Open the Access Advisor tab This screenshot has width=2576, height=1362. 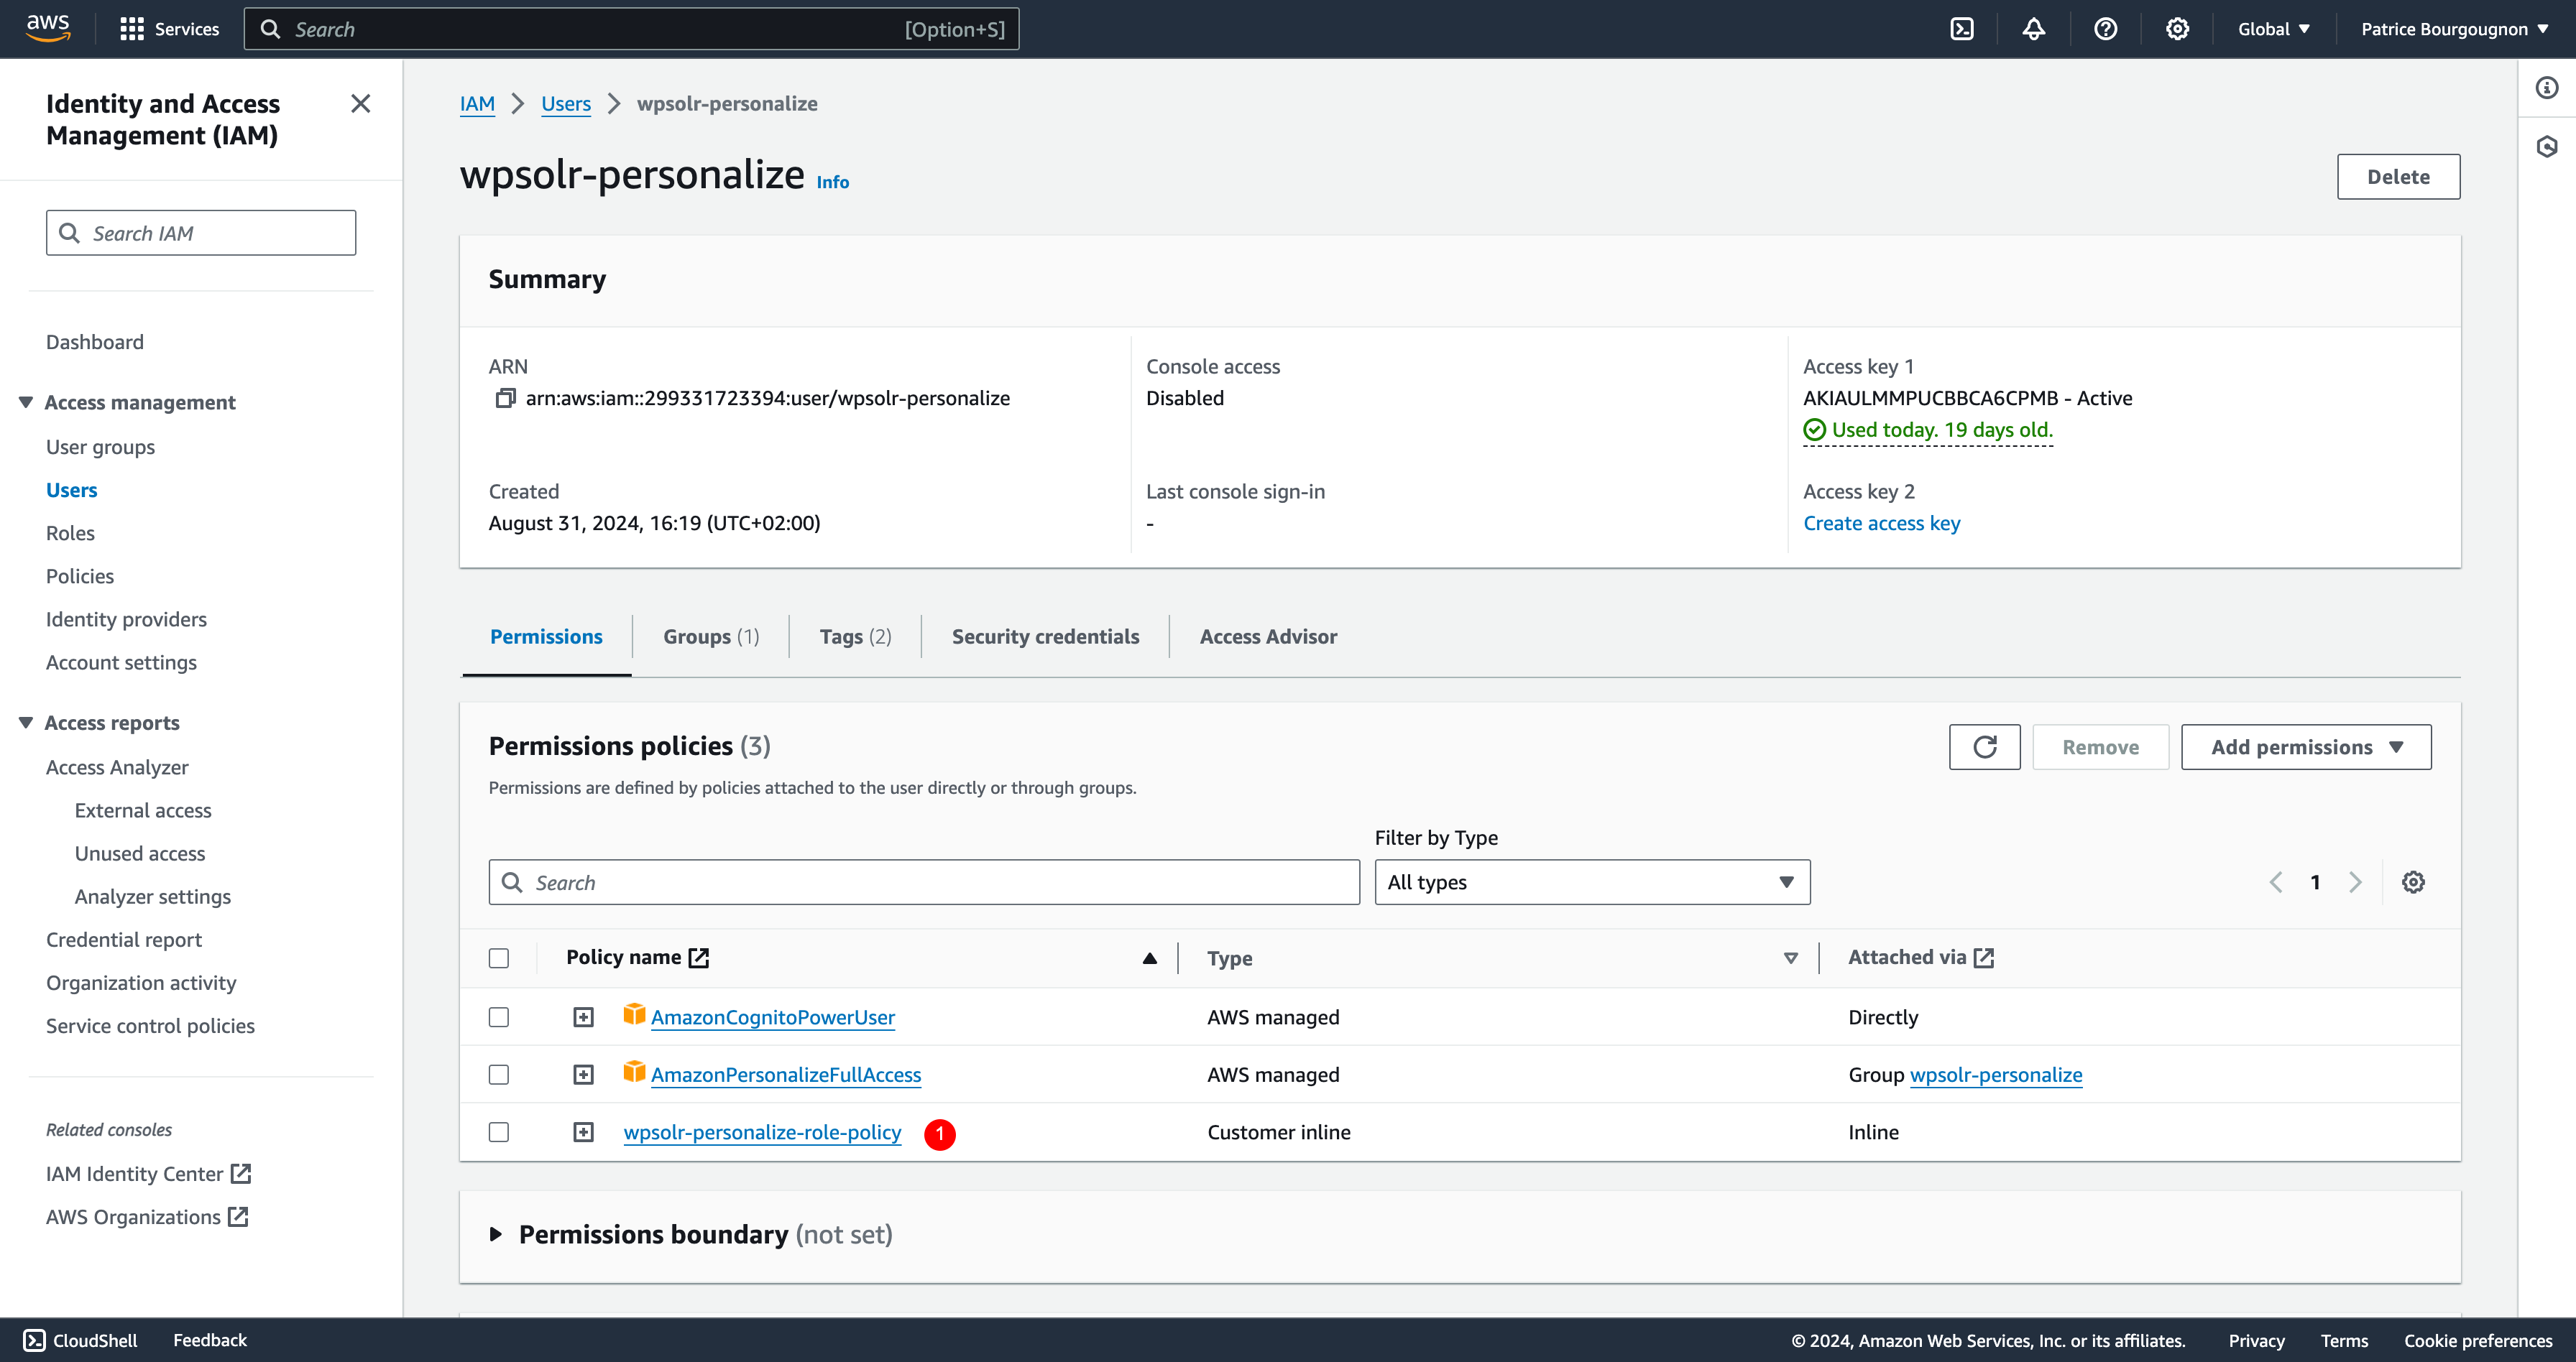[x=1268, y=636]
